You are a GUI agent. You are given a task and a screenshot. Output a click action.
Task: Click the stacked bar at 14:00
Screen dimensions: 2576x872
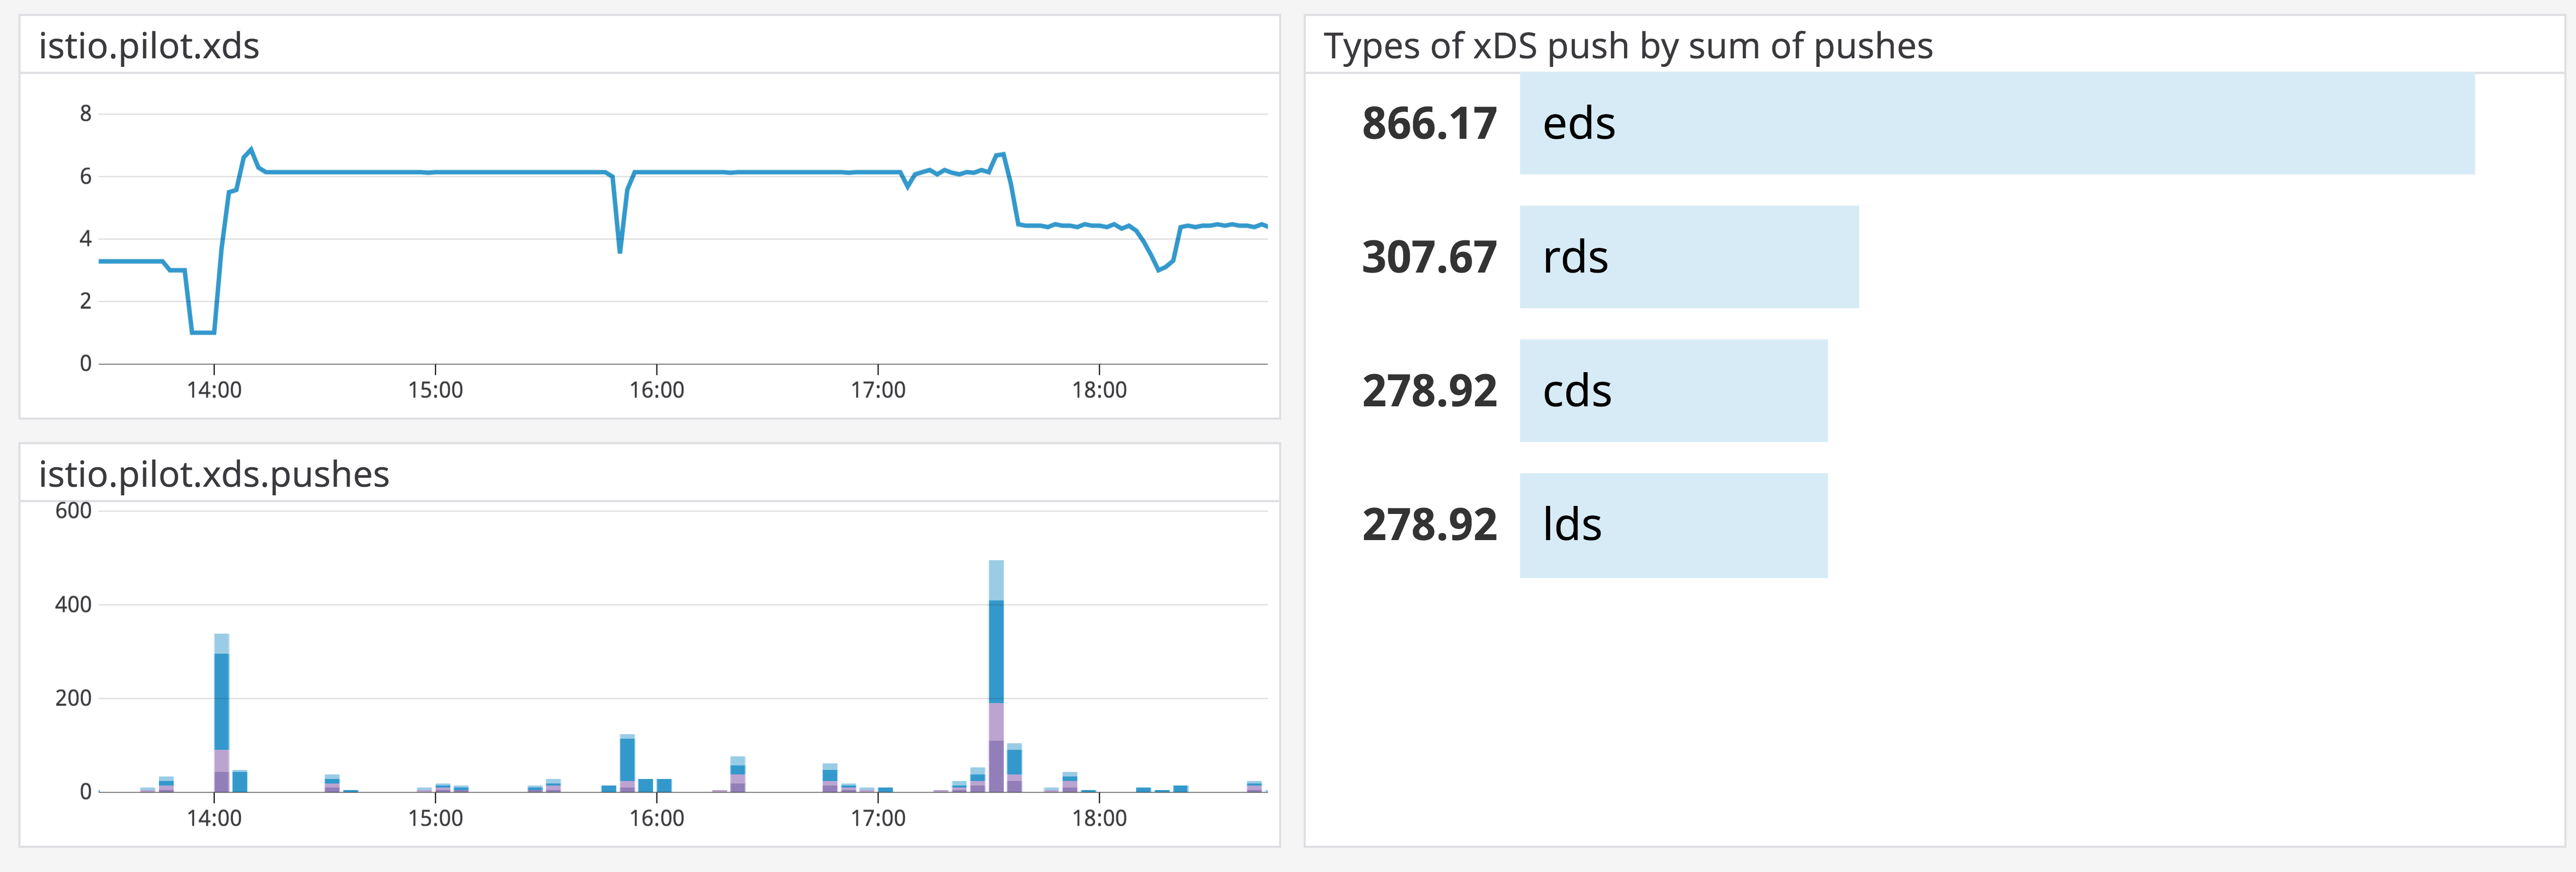221,710
